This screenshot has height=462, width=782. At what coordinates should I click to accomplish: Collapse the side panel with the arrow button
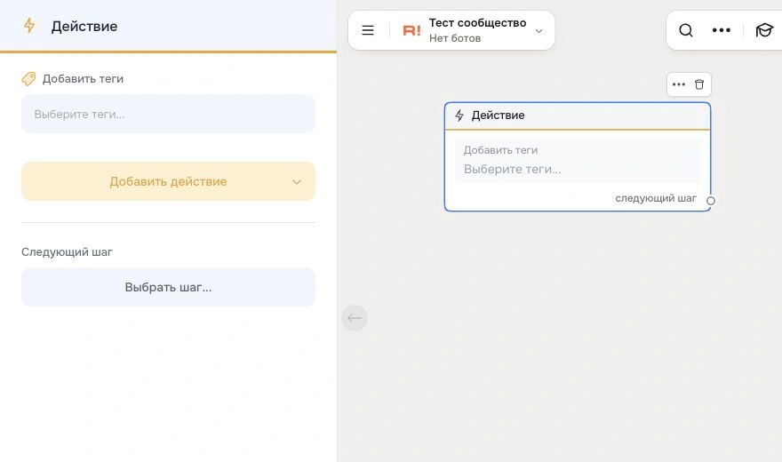pyautogui.click(x=355, y=318)
